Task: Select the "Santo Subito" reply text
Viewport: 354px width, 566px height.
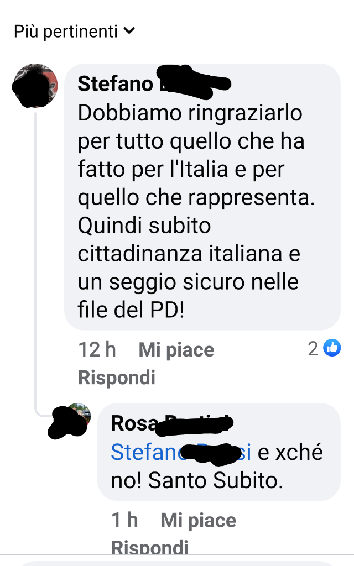Action: [x=216, y=480]
